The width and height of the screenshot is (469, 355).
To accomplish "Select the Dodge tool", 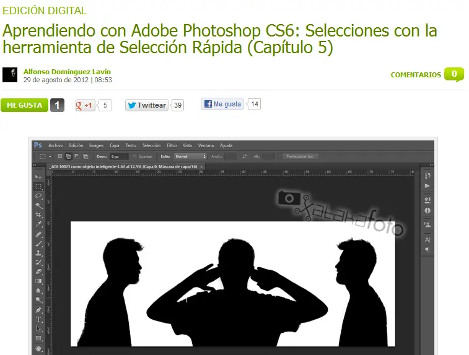I will click(38, 300).
